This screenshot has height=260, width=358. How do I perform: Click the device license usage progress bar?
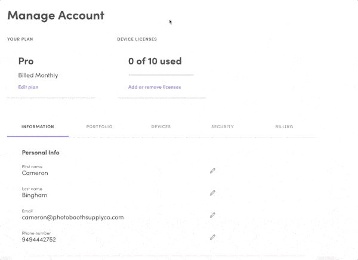161,75
